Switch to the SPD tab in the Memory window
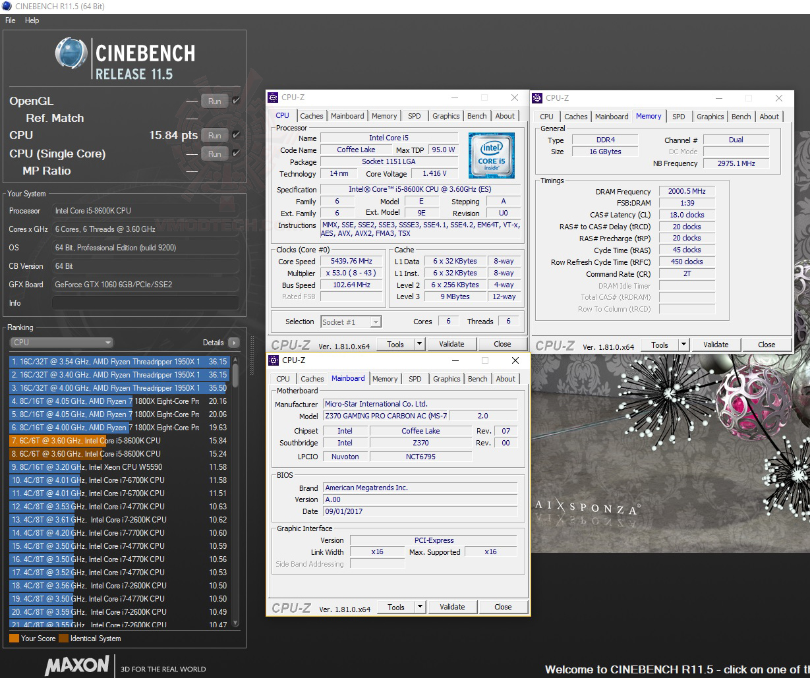 (679, 116)
